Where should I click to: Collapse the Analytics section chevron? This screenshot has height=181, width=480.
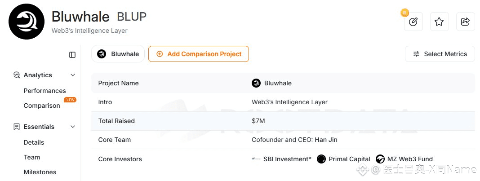(x=73, y=75)
